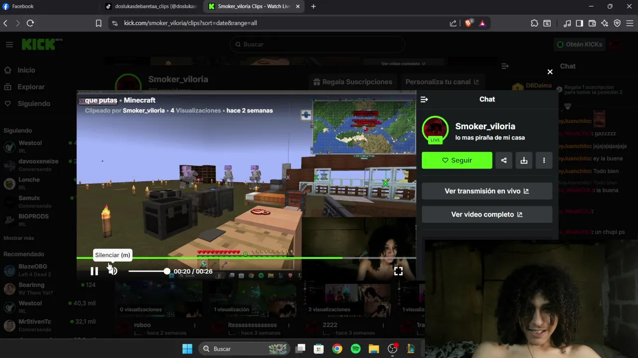Open Siguiendo in the Kick sidebar
The width and height of the screenshot is (638, 358).
pyautogui.click(x=33, y=103)
